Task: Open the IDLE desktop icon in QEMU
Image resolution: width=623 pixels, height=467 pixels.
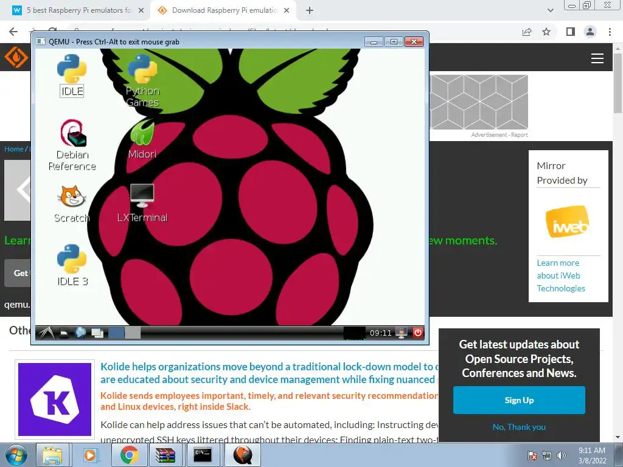Action: coord(72,75)
